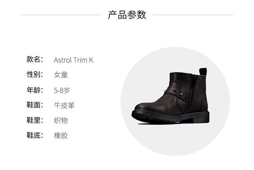The image size is (254, 170).
Task: Click the black boot product image
Action: coord(170,96)
